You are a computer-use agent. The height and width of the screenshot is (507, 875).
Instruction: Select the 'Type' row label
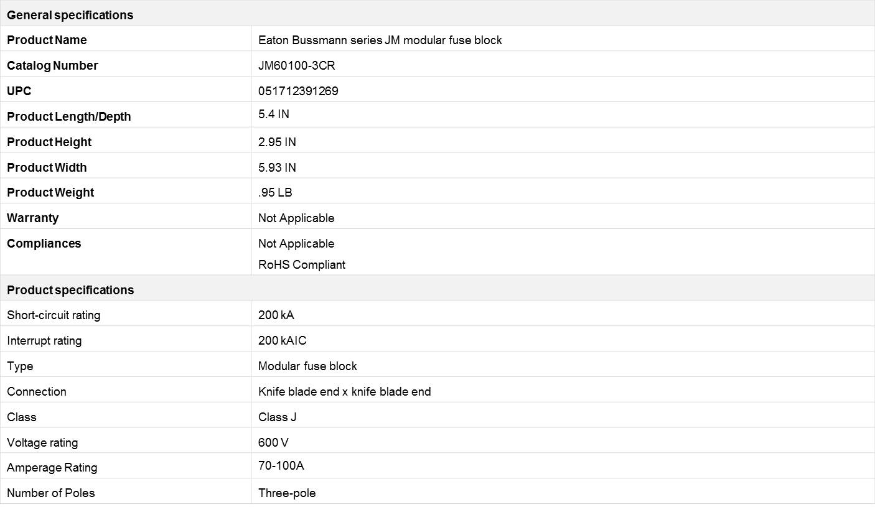point(20,366)
